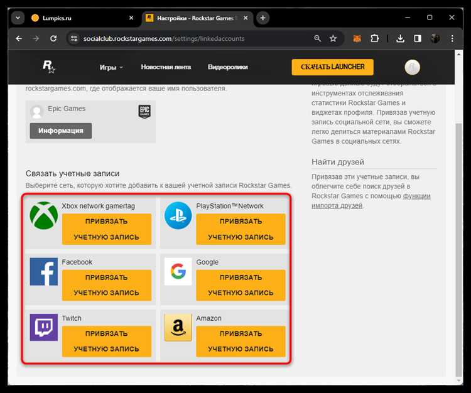Click the Amazon label text

[x=208, y=318]
